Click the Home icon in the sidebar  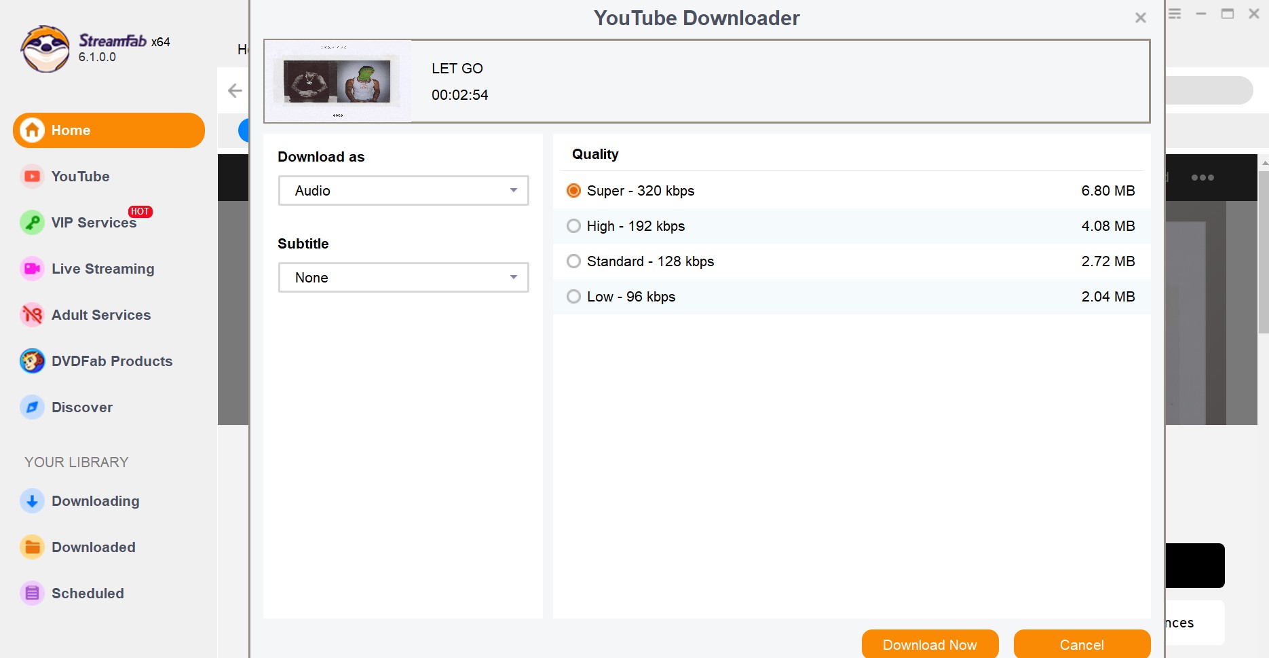32,130
